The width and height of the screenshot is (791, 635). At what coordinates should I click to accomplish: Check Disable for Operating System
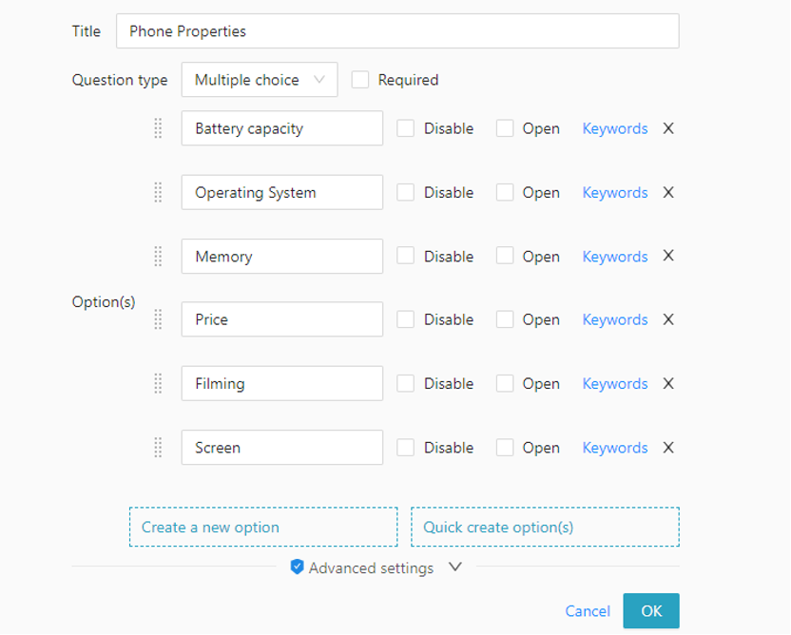pos(406,192)
